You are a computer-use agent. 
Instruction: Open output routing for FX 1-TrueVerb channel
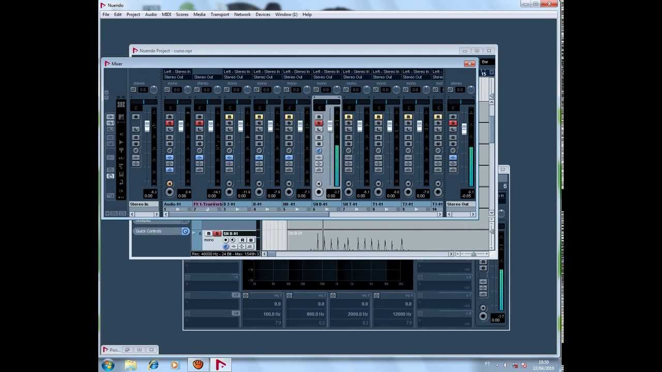[x=208, y=77]
